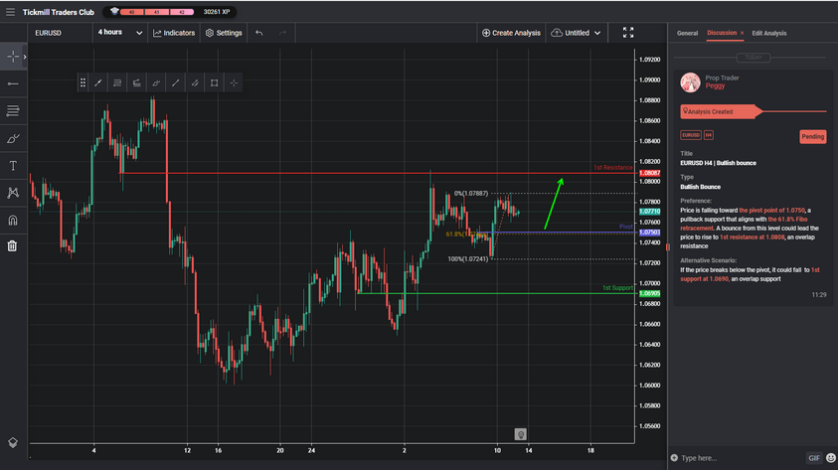Open the hamburger main menu

point(10,12)
